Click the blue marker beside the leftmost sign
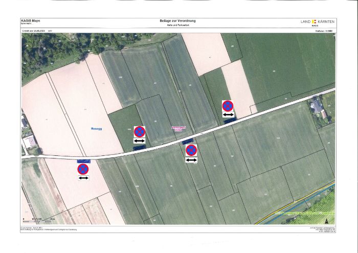This screenshot has width=358, height=253. [83, 160]
